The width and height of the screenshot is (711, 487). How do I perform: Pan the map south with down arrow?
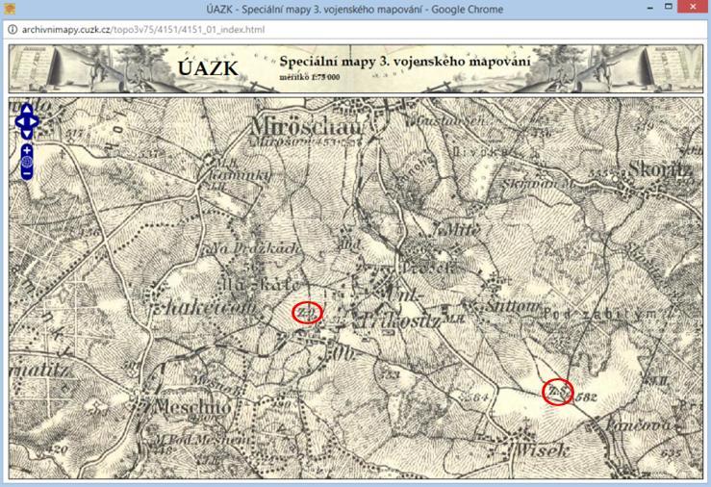coord(27,134)
